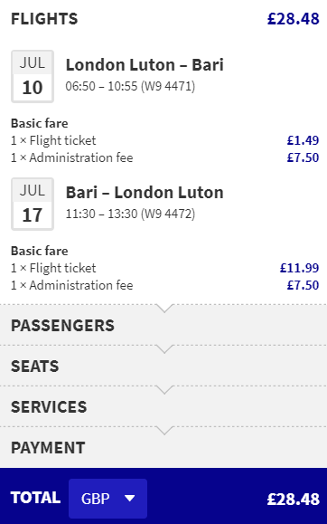This screenshot has height=524, width=327.
Task: Click the Flights section header
Action: click(x=44, y=19)
